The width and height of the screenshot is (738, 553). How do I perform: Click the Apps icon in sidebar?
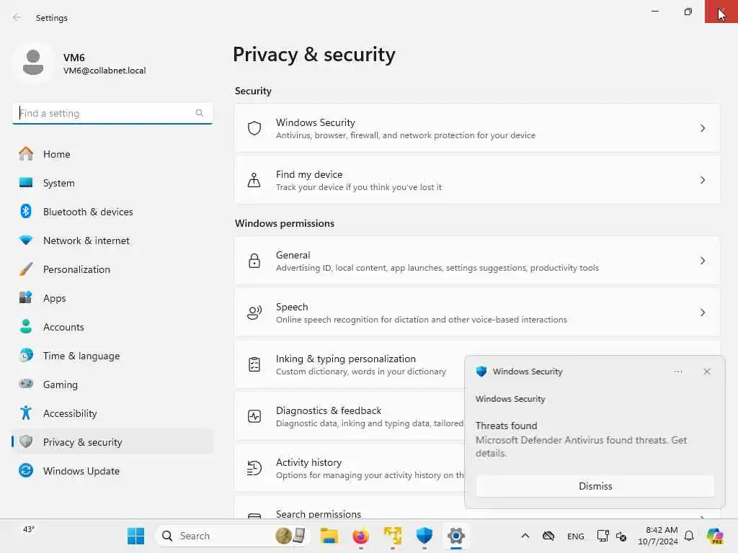coord(26,297)
